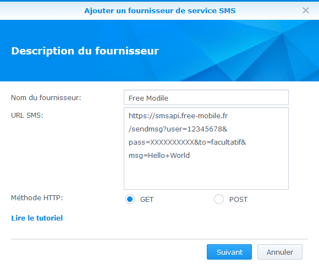Screen dimensions: 319x264
Task: Click the POST option label
Action: pos(238,200)
